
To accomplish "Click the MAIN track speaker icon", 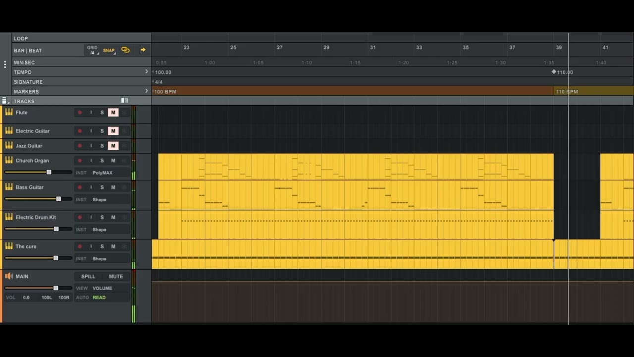I will 9,276.
